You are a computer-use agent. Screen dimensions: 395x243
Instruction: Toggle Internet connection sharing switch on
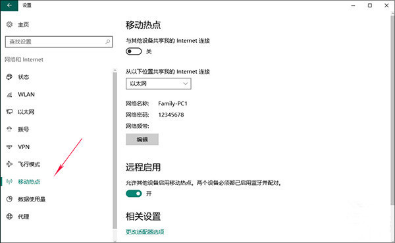[134, 51]
